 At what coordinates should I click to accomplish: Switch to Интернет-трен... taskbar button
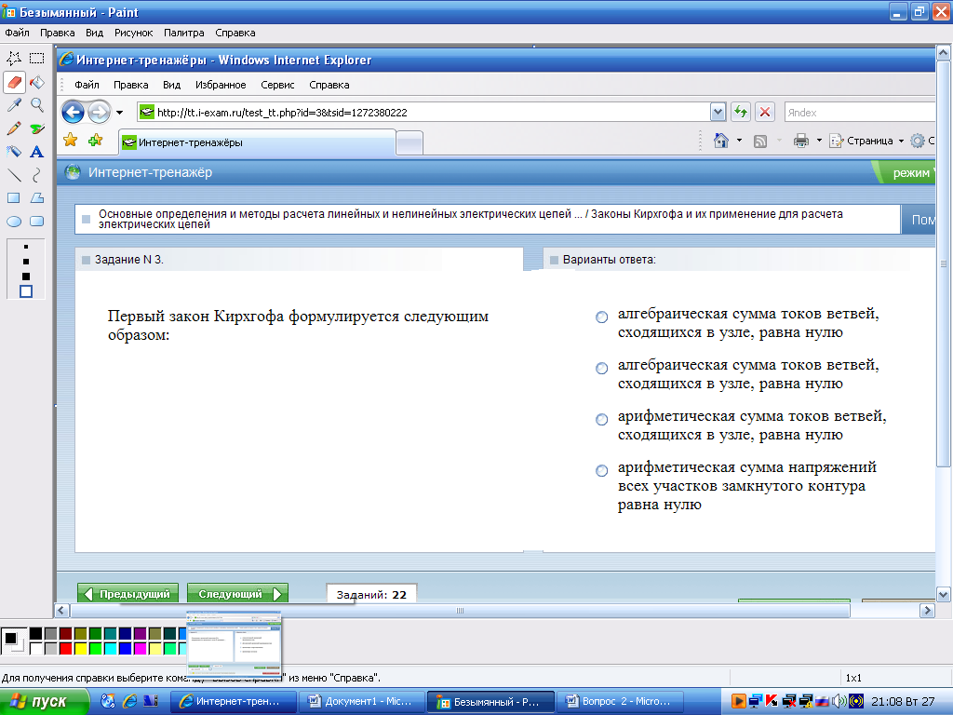[233, 702]
